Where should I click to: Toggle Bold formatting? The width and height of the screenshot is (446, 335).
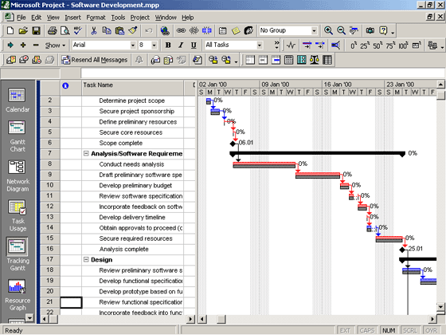click(168, 45)
